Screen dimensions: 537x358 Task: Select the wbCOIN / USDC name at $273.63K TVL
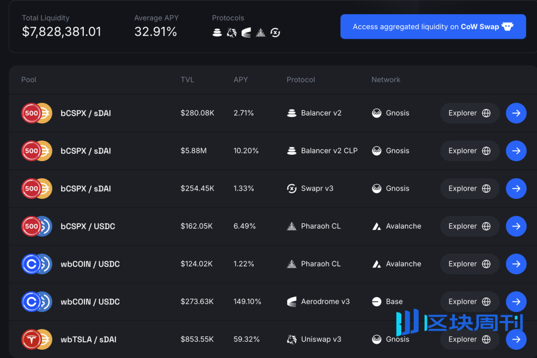(90, 301)
